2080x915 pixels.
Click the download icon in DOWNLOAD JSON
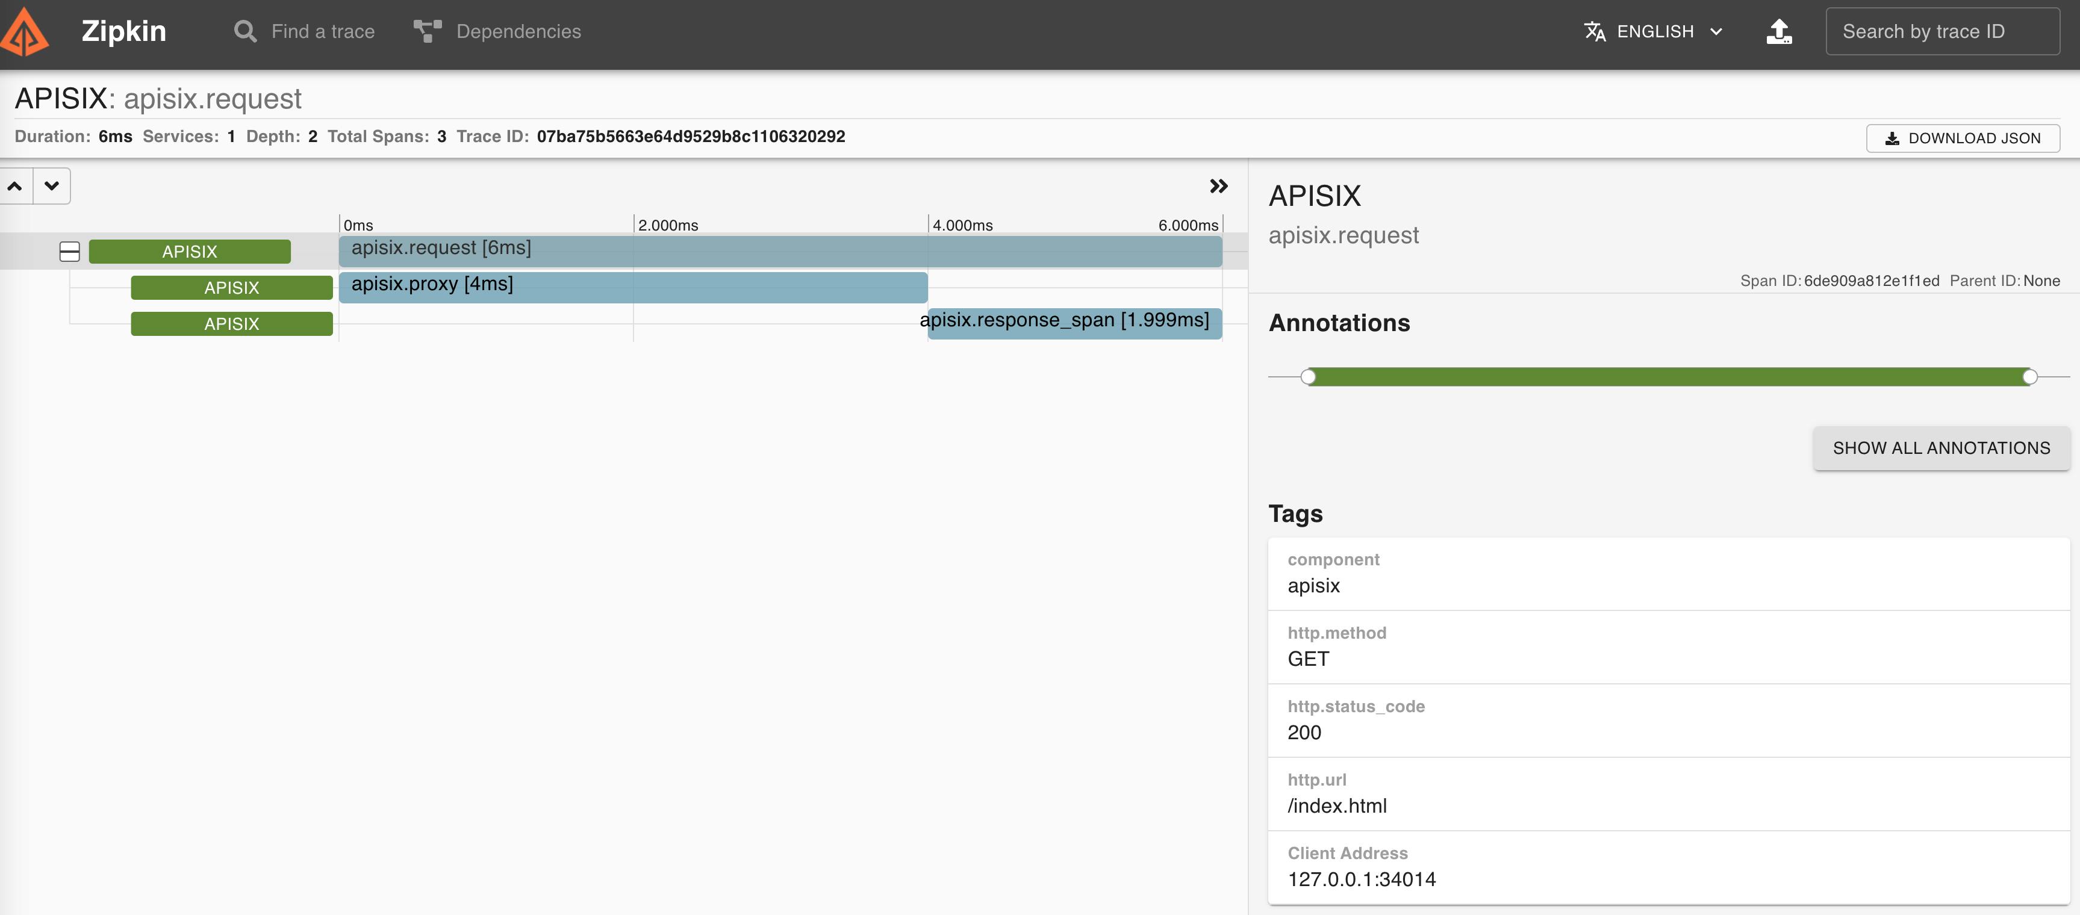coord(1892,138)
